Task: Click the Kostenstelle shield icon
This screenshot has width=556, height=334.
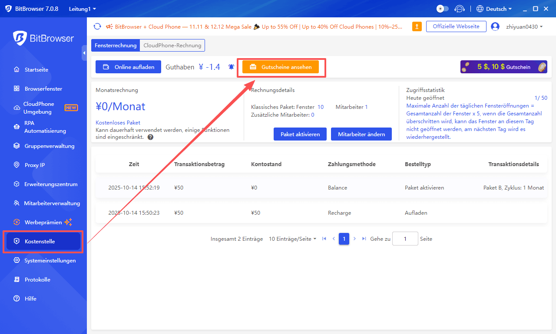Action: point(17,241)
